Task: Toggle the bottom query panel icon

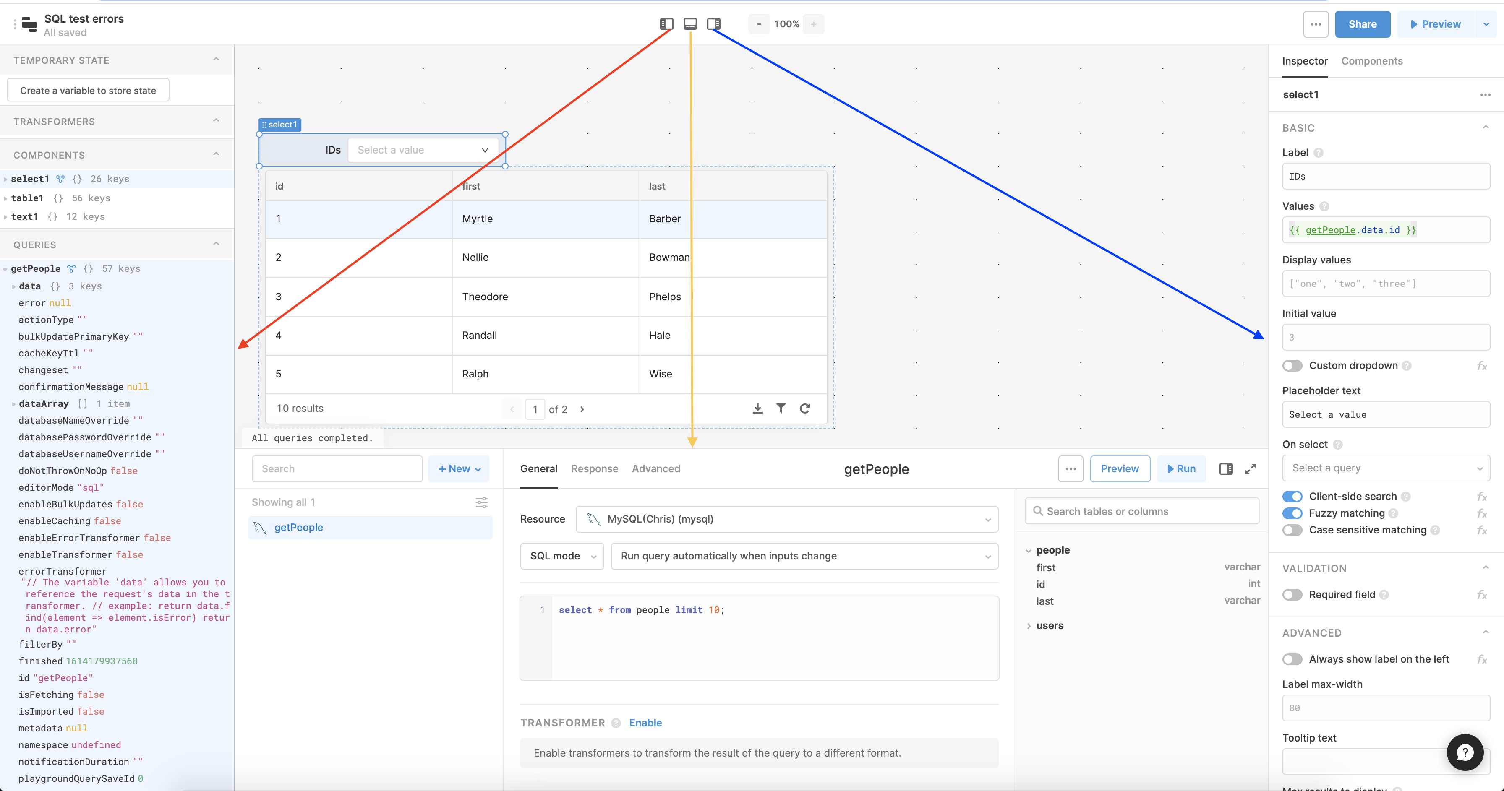Action: 690,24
